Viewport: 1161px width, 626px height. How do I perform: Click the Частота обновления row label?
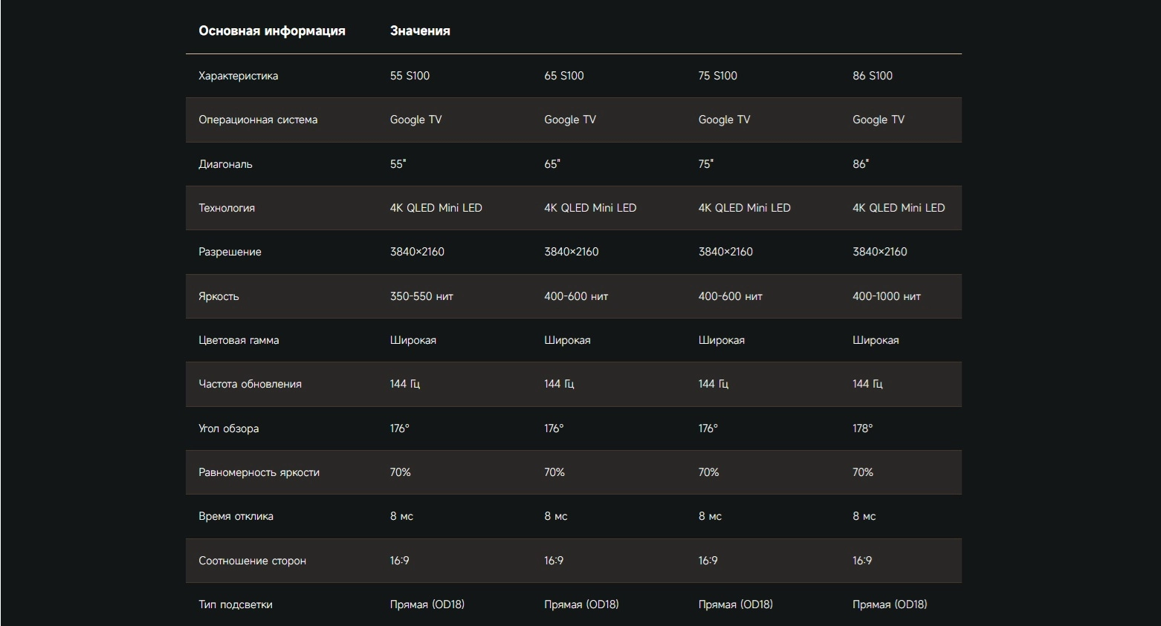[x=250, y=384]
